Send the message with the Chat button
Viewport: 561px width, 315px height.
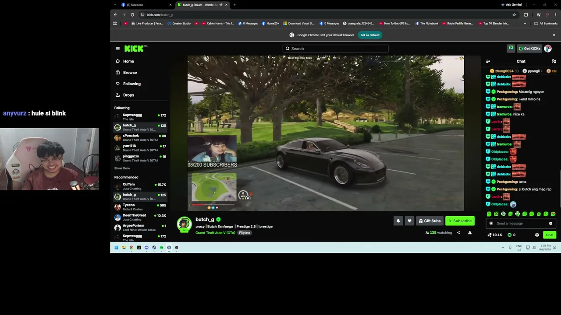tap(550, 235)
